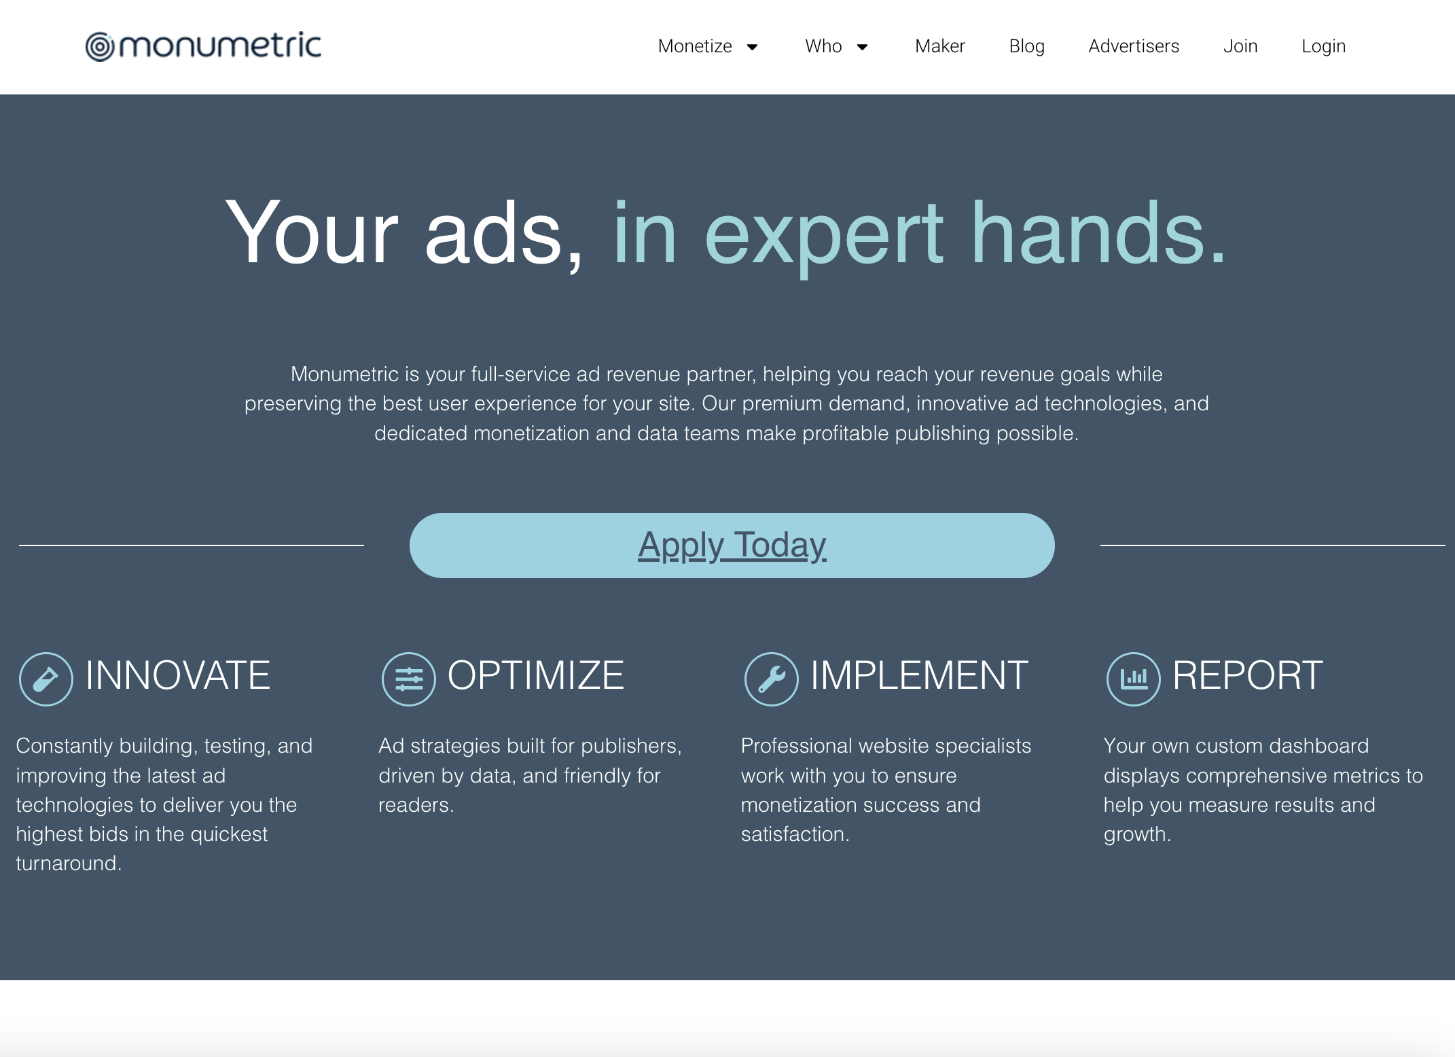Select the Advertisers menu item
Image resolution: width=1455 pixels, height=1057 pixels.
click(x=1133, y=46)
